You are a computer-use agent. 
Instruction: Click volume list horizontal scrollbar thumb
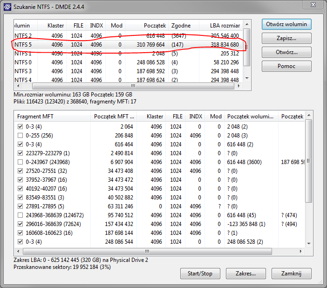click(133, 86)
